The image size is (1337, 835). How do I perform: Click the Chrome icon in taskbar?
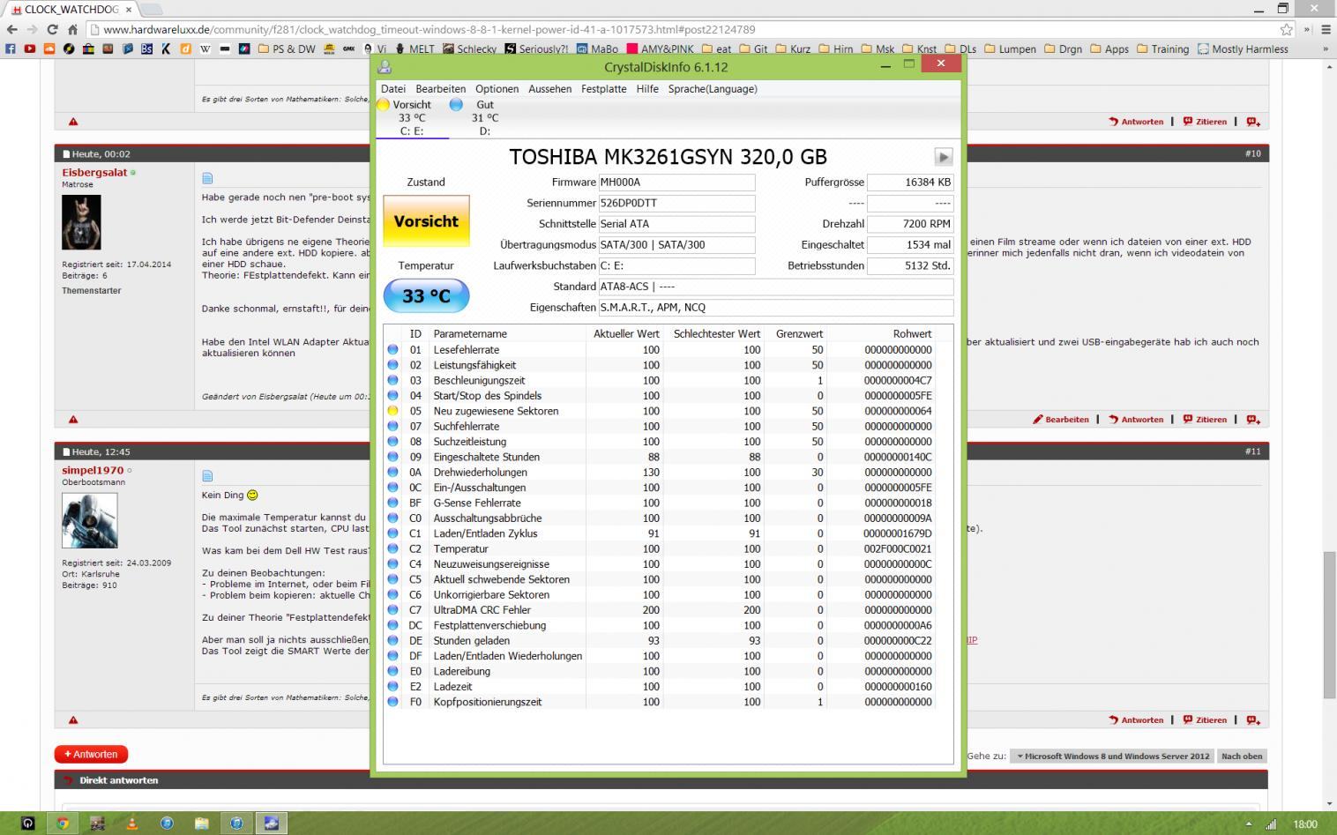tap(63, 824)
